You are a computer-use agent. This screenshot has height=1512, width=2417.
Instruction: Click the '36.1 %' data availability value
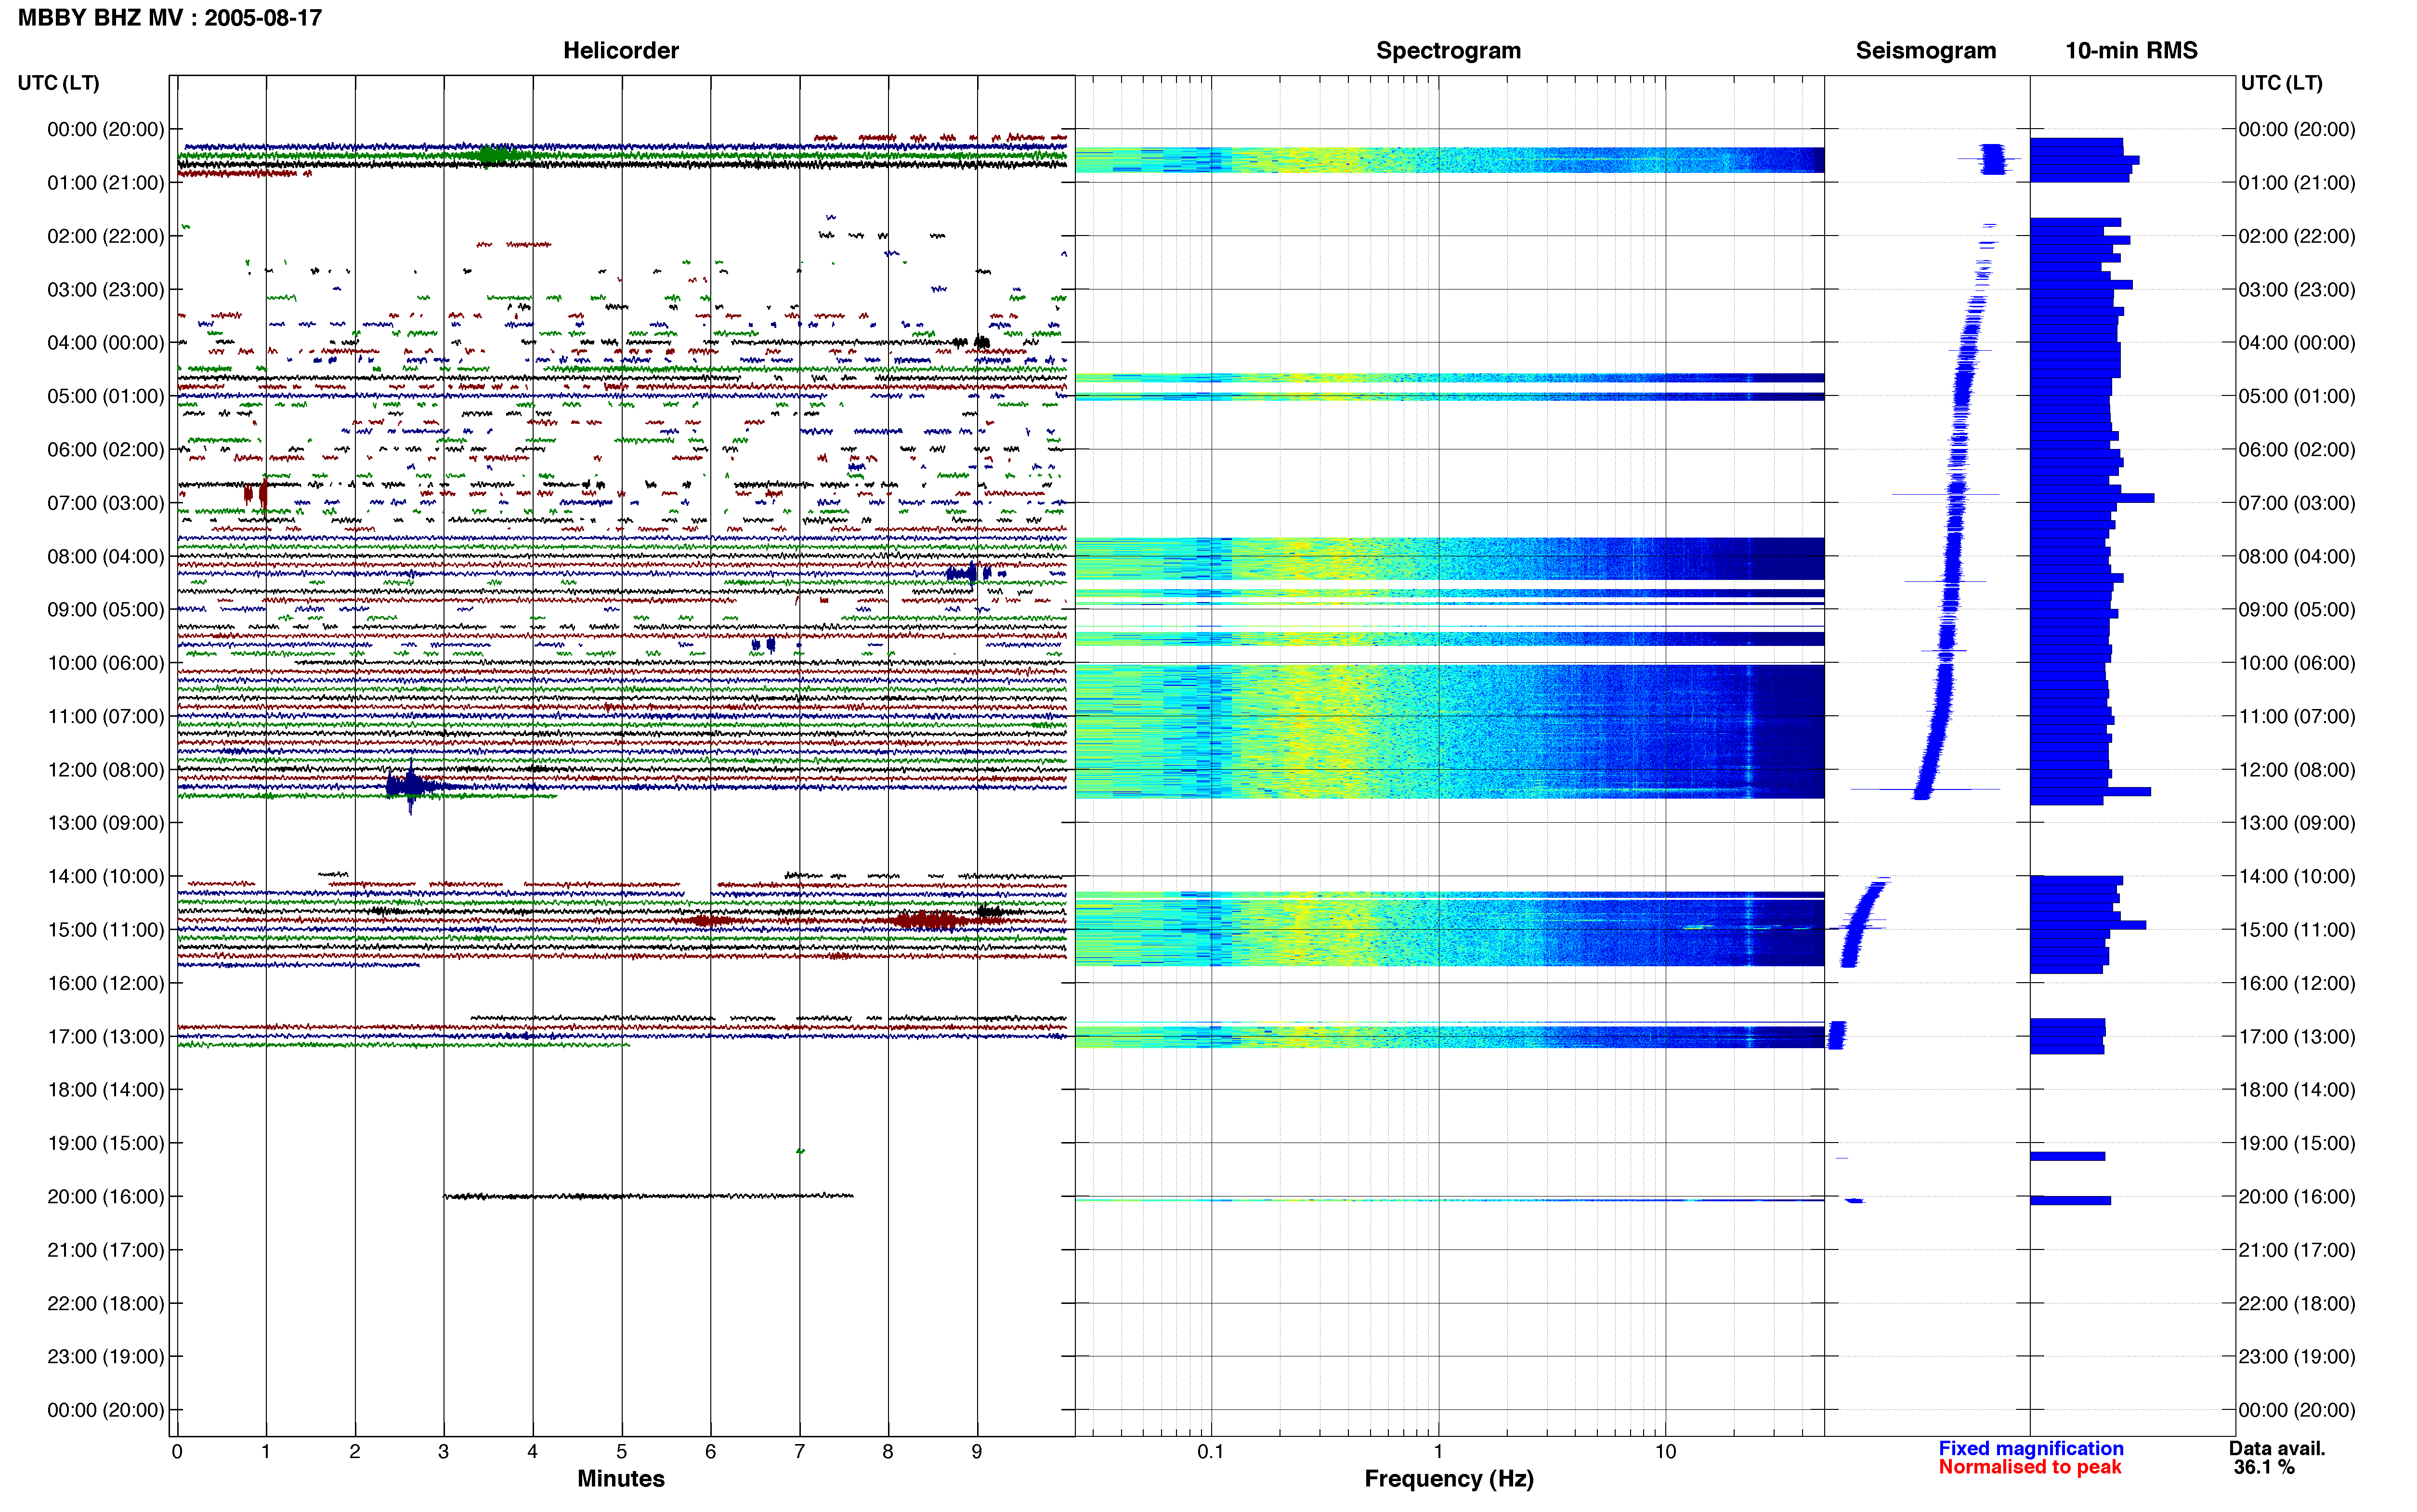click(2264, 1467)
